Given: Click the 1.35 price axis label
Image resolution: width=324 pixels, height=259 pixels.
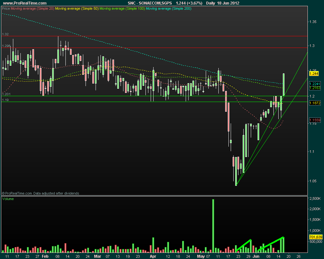Looking at the screenshot, I should [313, 22].
